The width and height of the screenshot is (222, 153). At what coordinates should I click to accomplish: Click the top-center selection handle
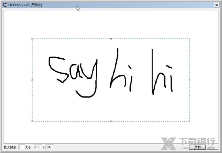tap(111, 38)
